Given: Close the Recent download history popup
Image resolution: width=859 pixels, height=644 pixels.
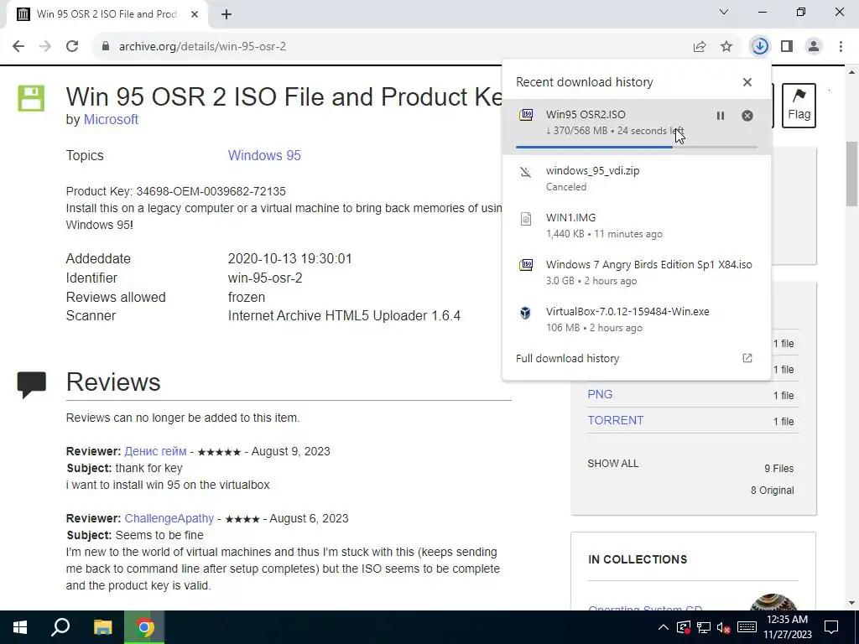Looking at the screenshot, I should pyautogui.click(x=747, y=82).
